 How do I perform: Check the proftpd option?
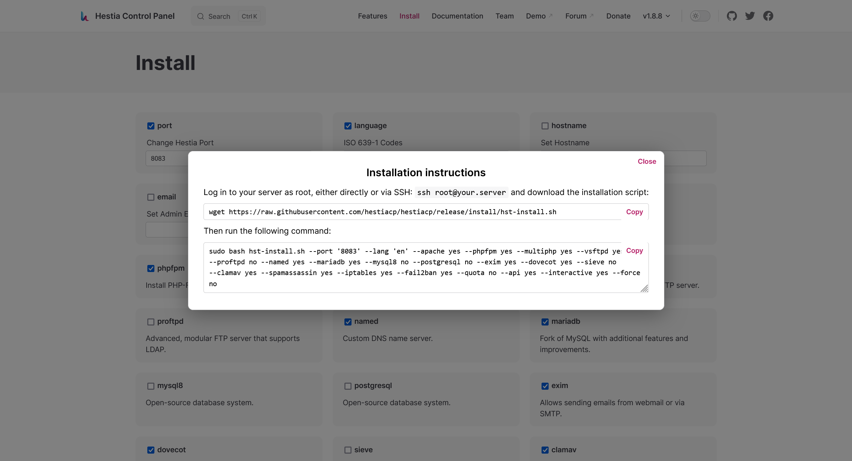[x=151, y=322]
